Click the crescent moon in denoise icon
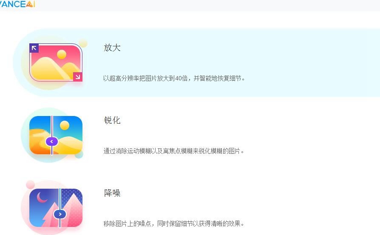The height and width of the screenshot is (235, 380). [x=42, y=197]
